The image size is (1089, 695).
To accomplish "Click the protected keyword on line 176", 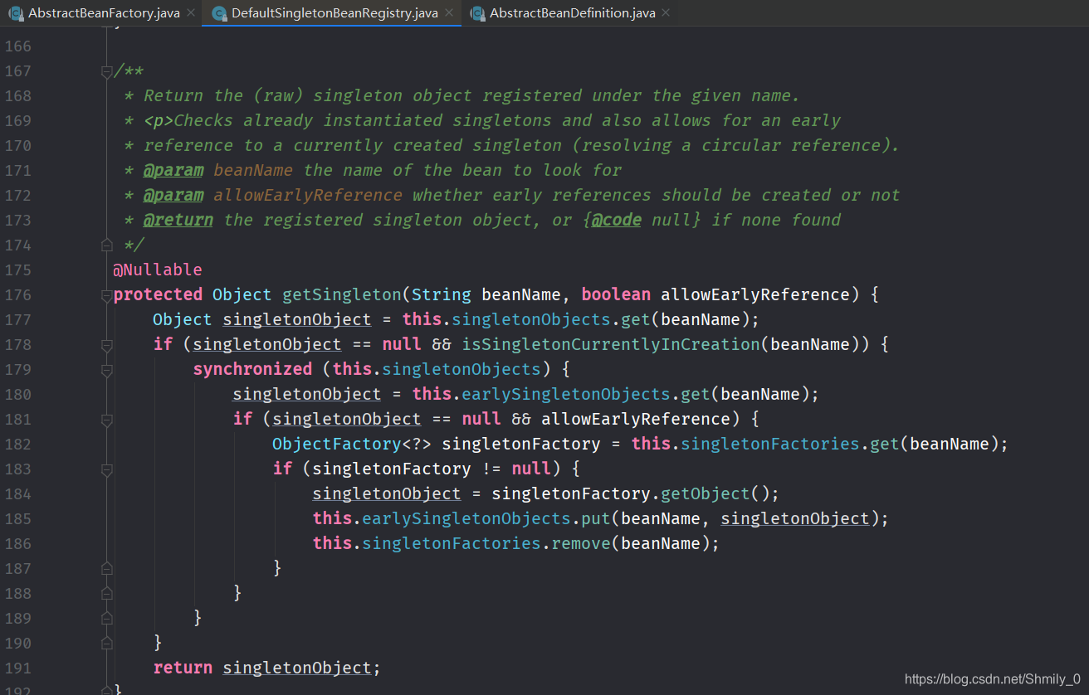I will point(158,294).
